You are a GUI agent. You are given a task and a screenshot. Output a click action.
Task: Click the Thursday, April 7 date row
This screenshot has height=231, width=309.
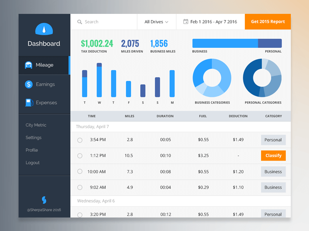180,127
